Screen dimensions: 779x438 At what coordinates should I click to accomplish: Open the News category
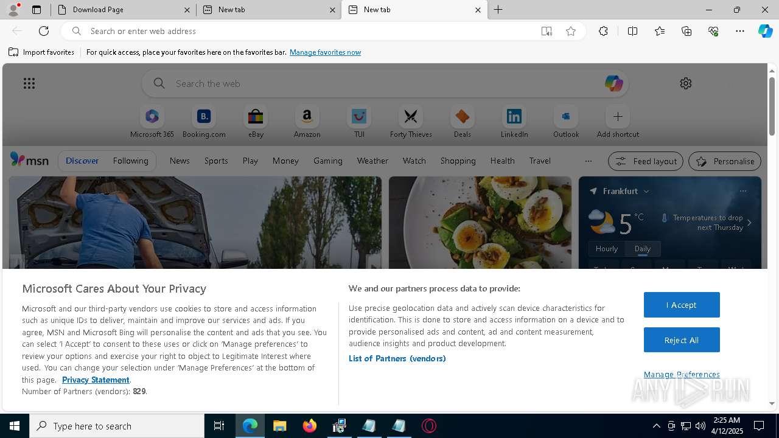click(180, 161)
